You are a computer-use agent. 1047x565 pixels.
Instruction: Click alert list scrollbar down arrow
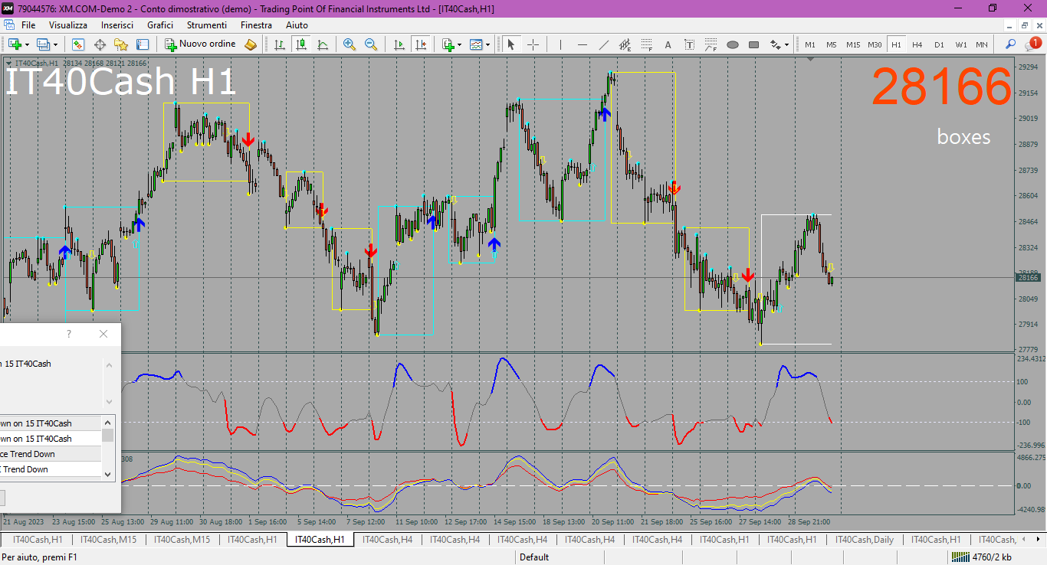click(x=108, y=474)
